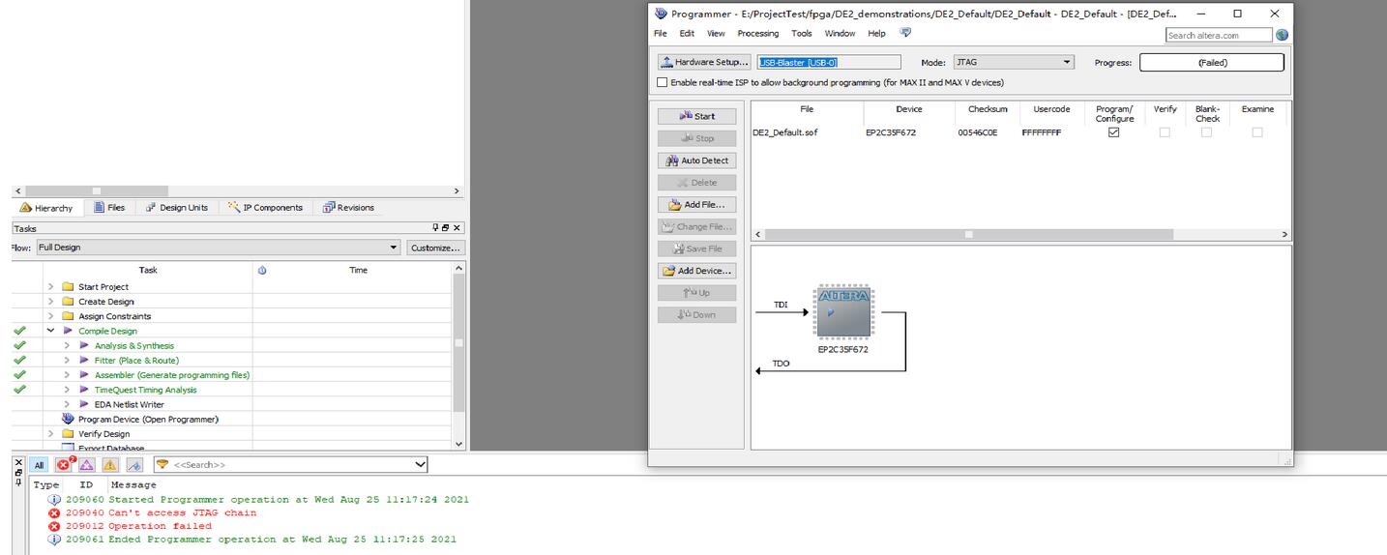Image resolution: width=1387 pixels, height=555 pixels.
Task: Expand the Verify Design task
Action: [51, 434]
